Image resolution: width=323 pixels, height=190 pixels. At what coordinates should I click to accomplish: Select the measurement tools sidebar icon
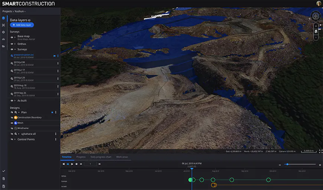(x=3, y=25)
